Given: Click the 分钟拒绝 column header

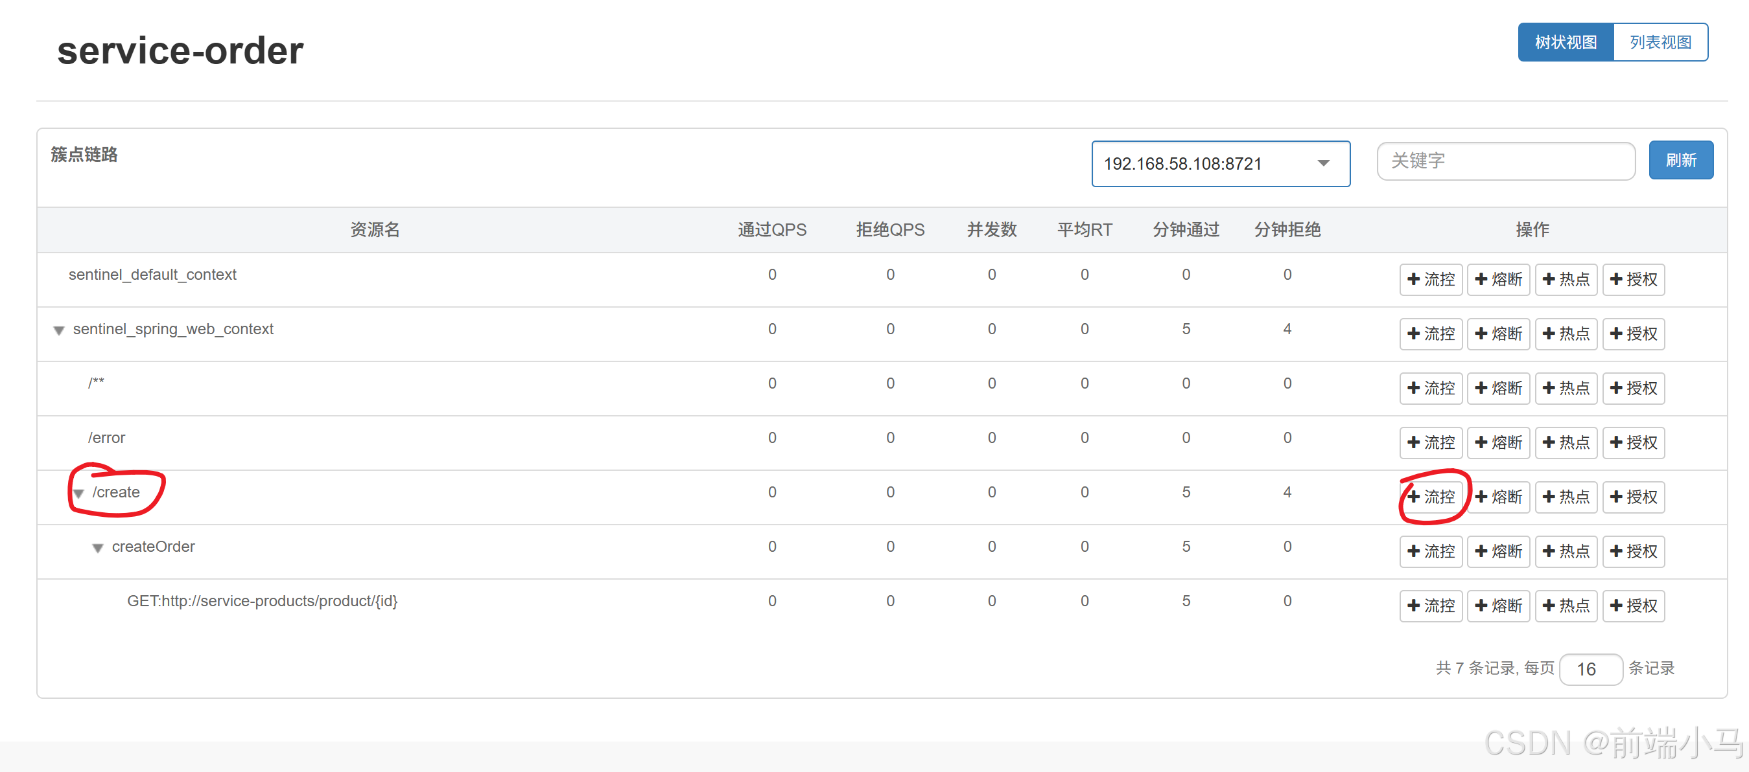Looking at the screenshot, I should [x=1287, y=230].
